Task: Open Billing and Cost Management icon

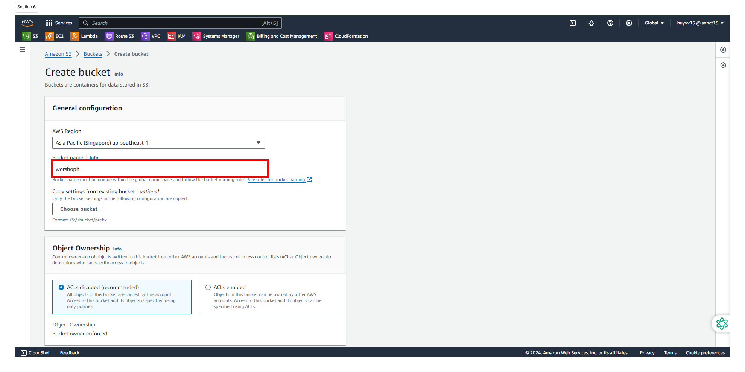Action: [251, 36]
